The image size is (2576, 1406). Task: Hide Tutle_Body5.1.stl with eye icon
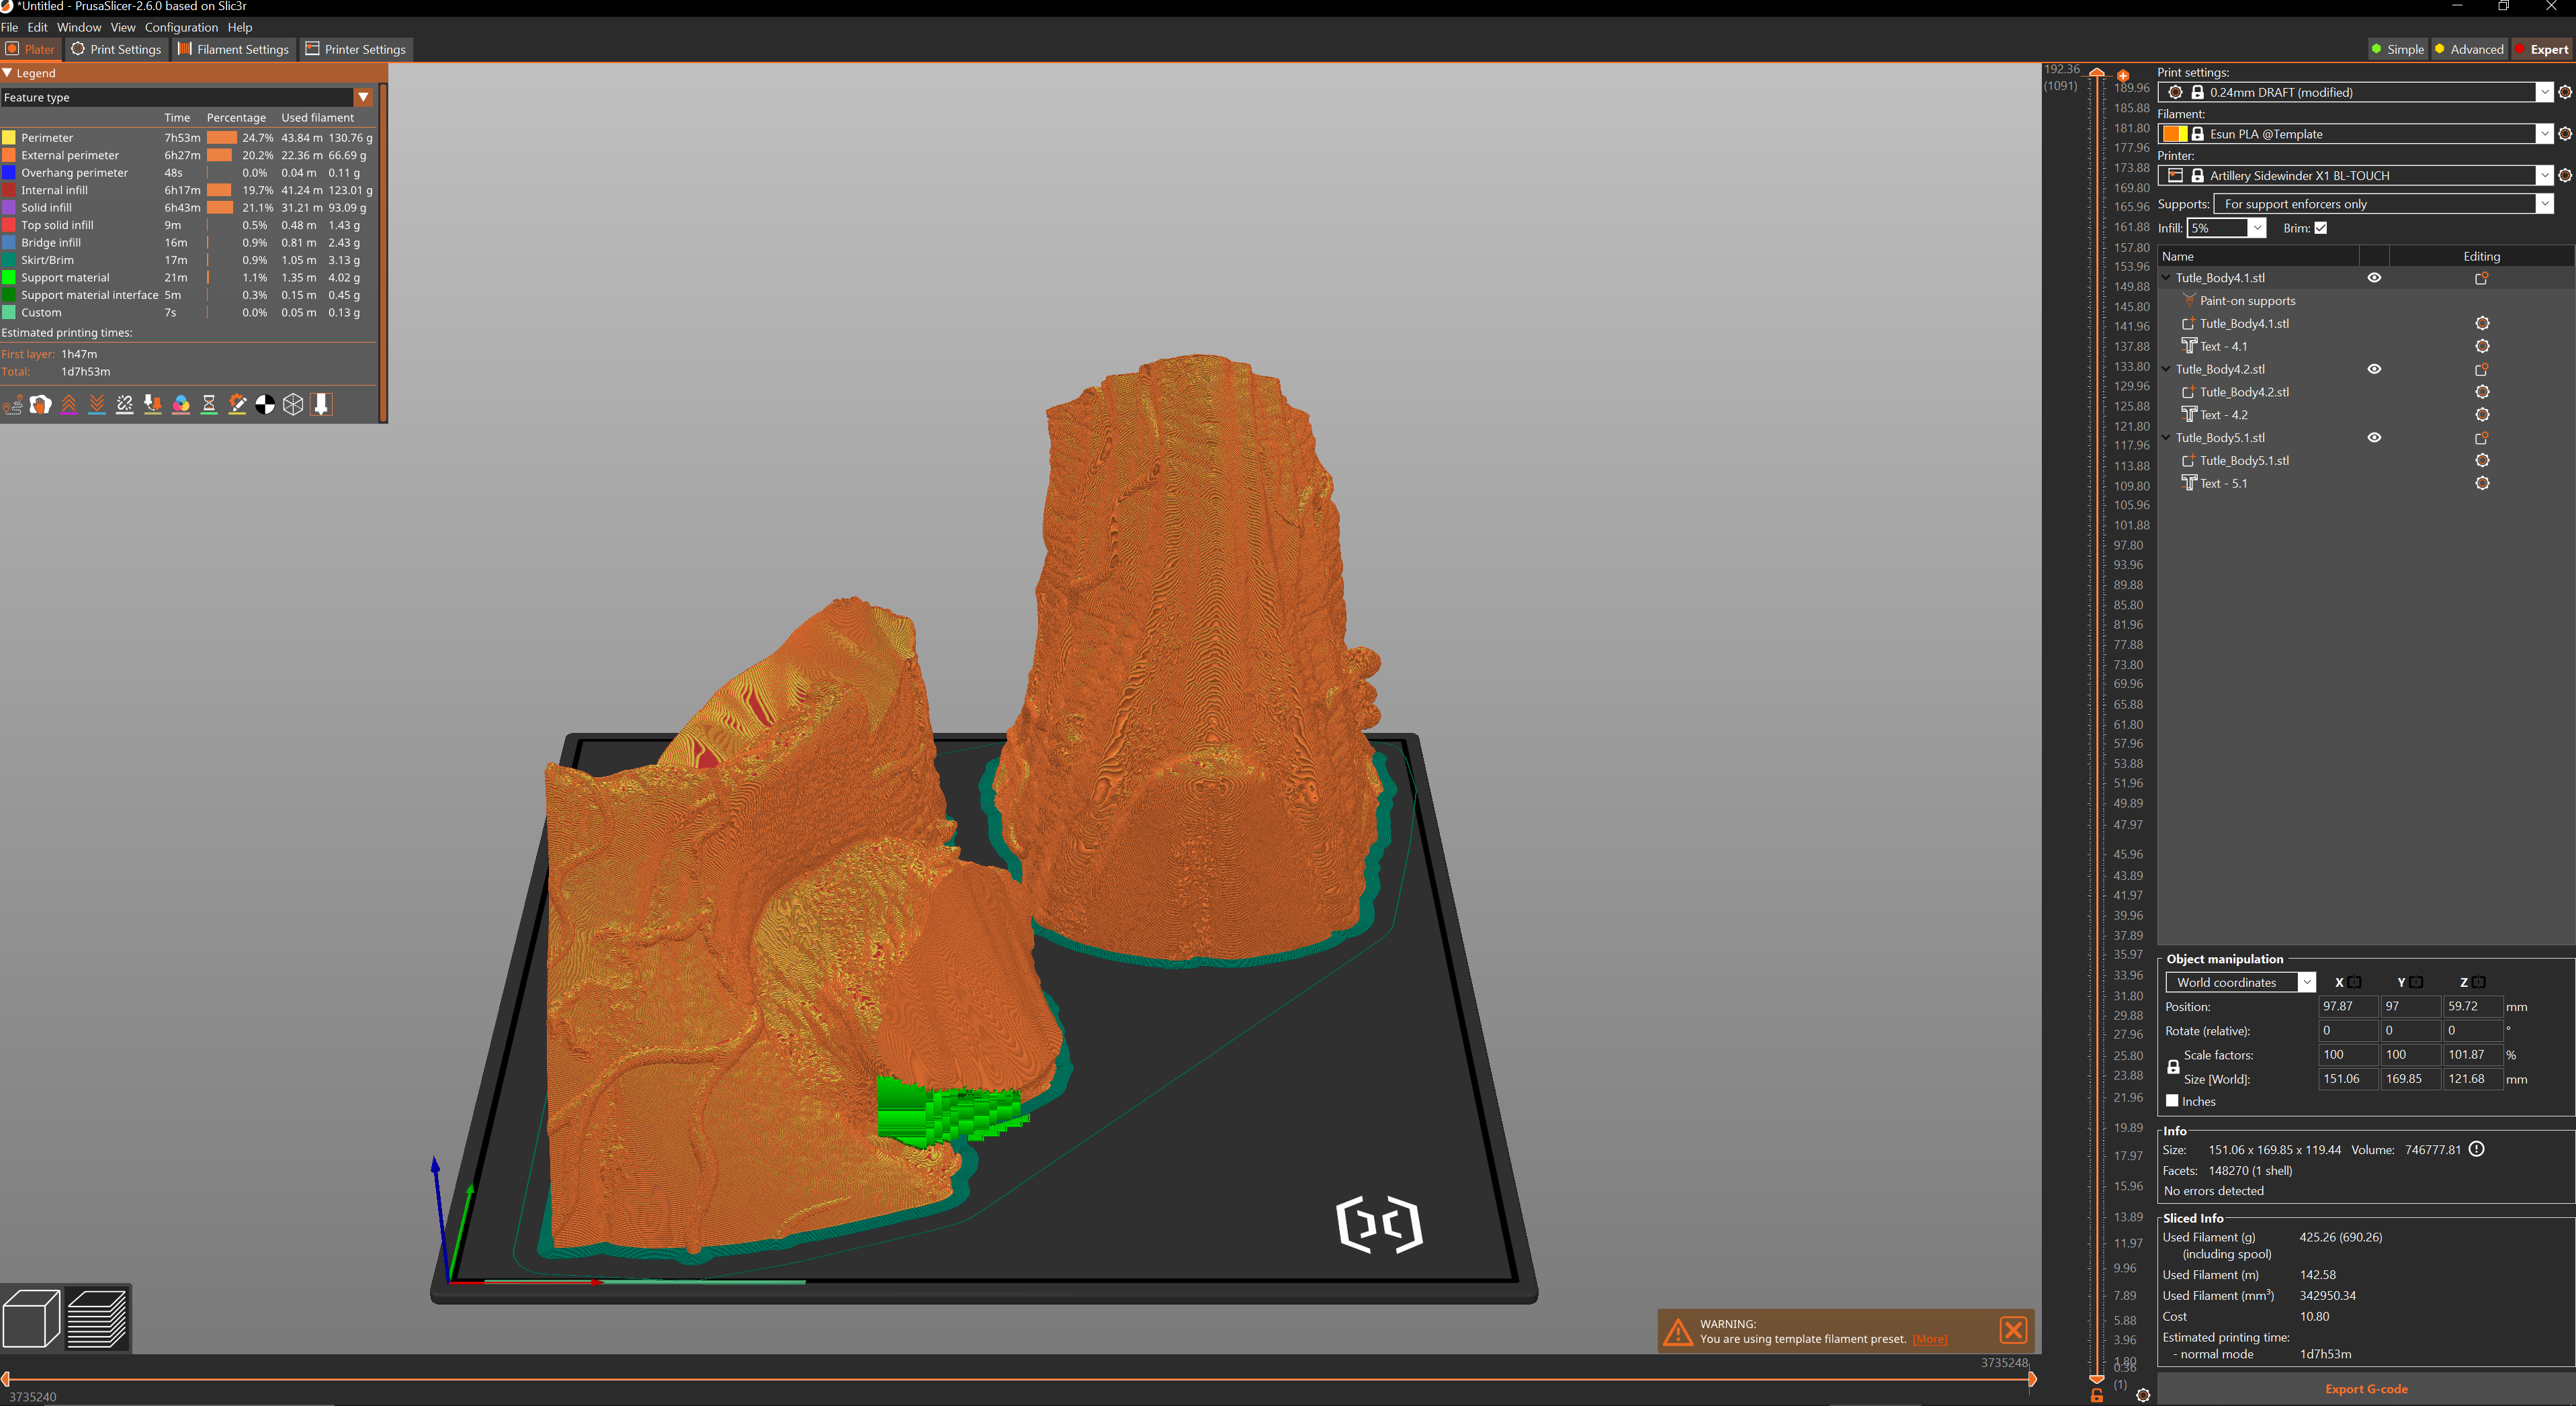click(2374, 437)
